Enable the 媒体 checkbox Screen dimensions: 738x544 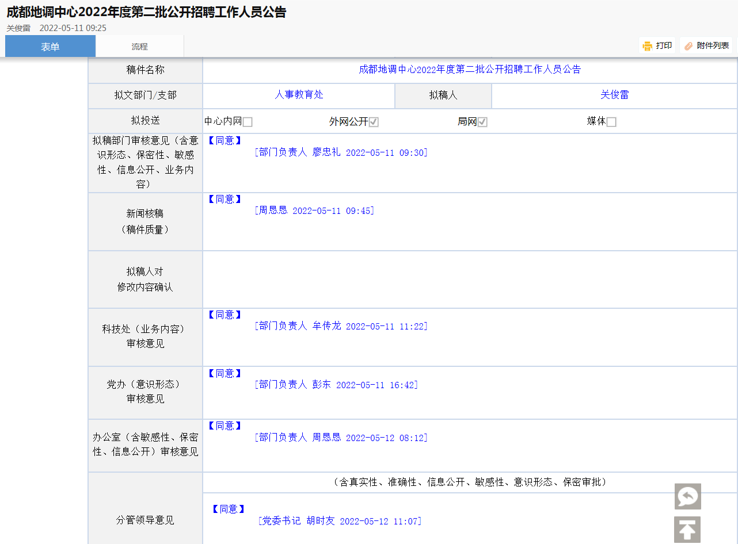point(611,122)
